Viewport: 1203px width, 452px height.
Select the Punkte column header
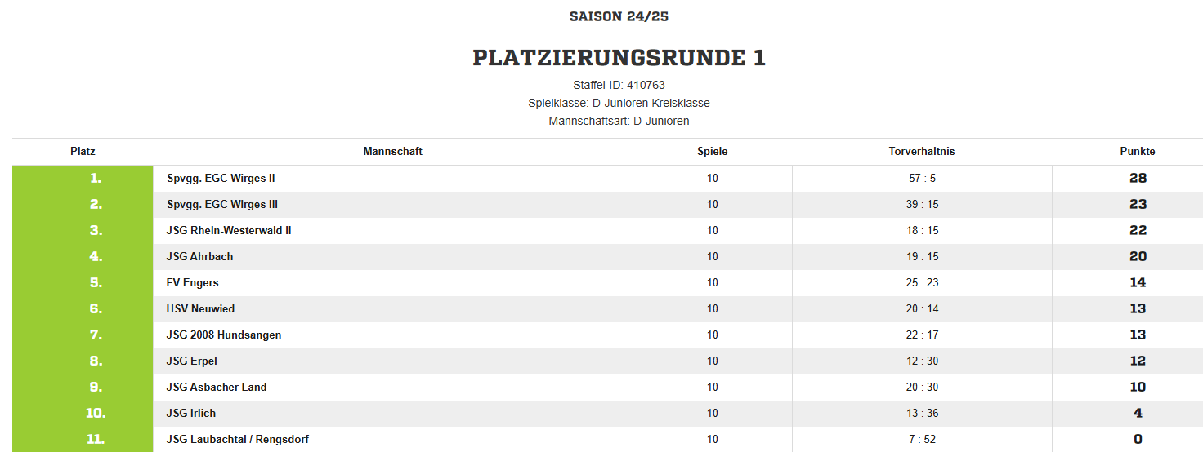tap(1138, 152)
